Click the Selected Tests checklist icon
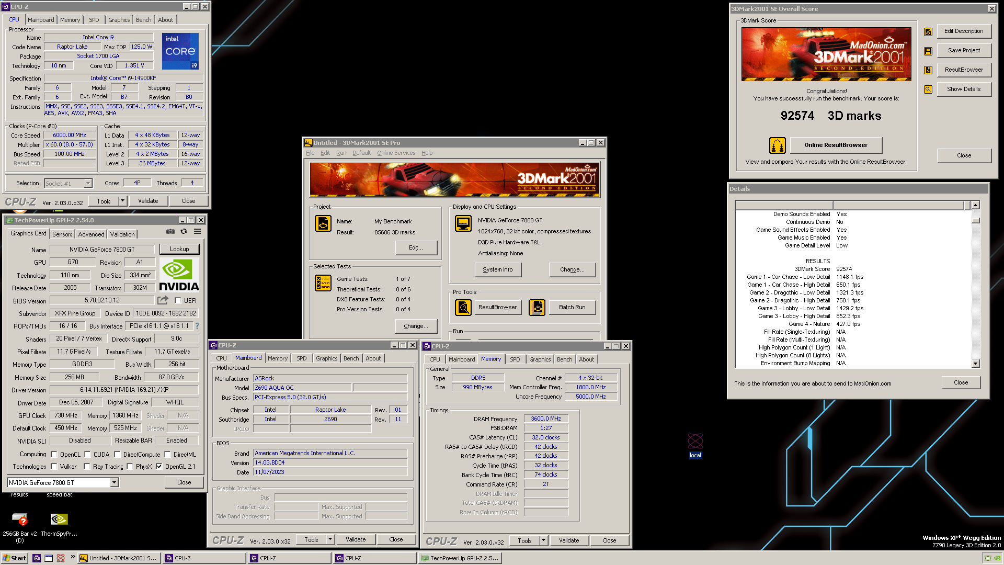The height and width of the screenshot is (565, 1004). 323,283
